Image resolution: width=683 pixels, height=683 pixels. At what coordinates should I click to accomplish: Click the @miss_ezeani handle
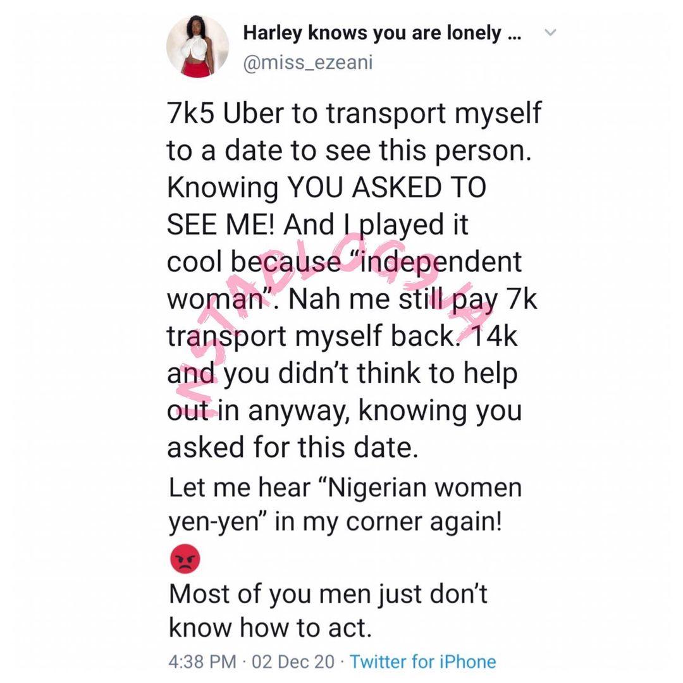pyautogui.click(x=308, y=61)
